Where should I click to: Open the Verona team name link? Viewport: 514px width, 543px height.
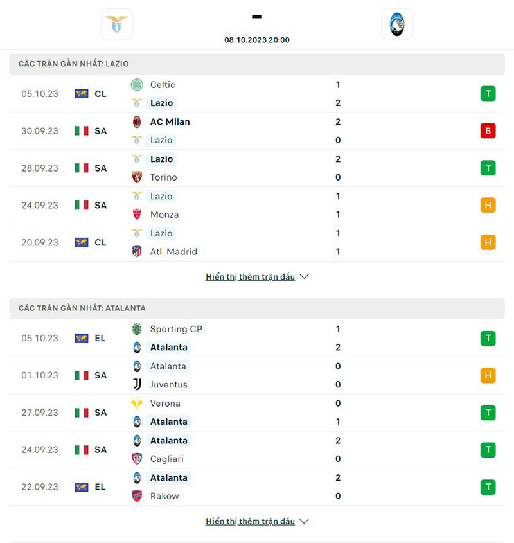[x=165, y=404]
